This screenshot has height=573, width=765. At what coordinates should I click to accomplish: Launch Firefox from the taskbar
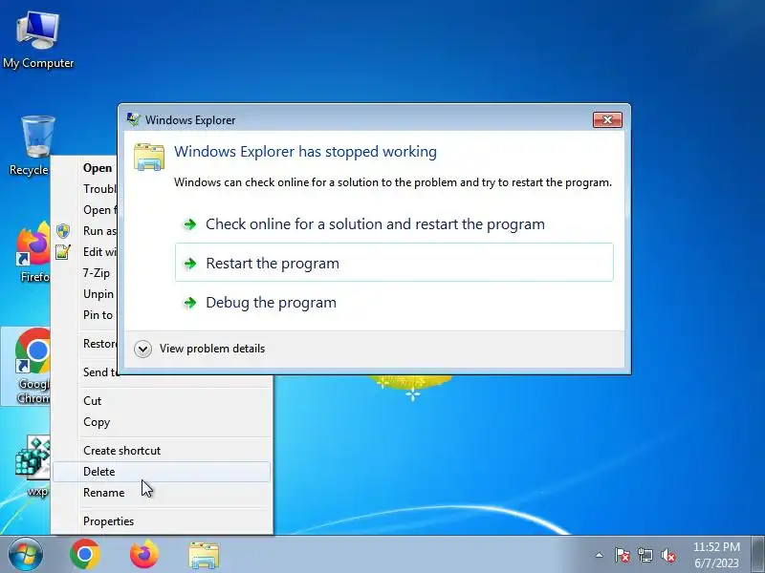(x=144, y=555)
